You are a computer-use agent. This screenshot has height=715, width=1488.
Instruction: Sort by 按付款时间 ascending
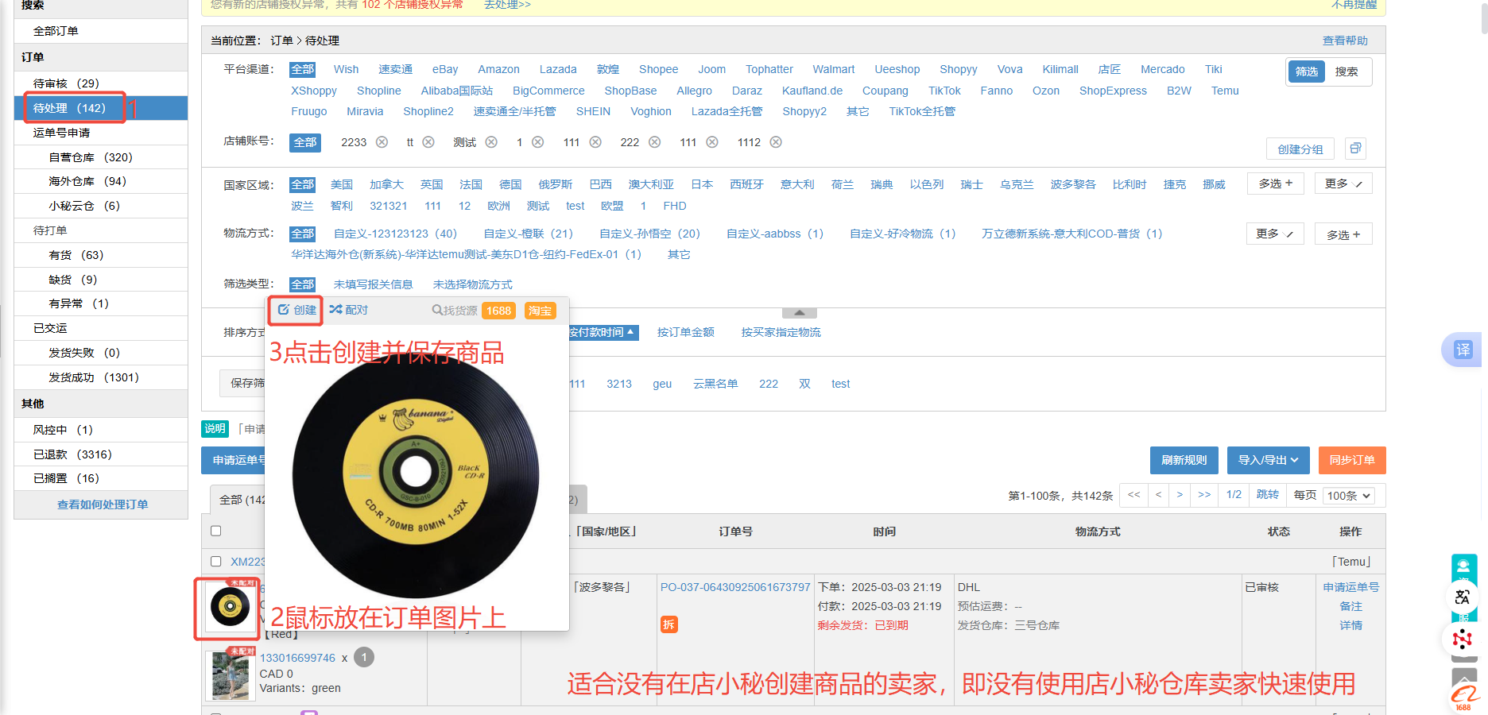click(x=602, y=332)
